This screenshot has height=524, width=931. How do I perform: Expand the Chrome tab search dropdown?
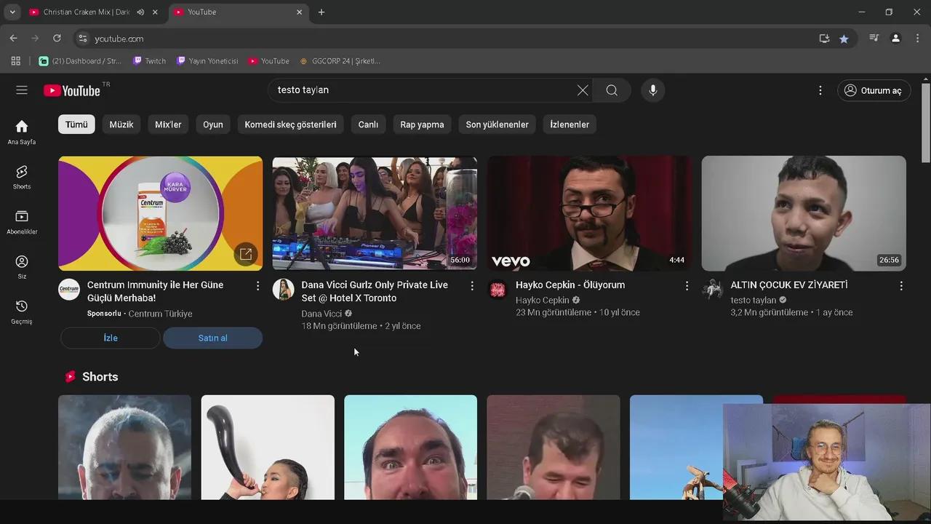[12, 12]
